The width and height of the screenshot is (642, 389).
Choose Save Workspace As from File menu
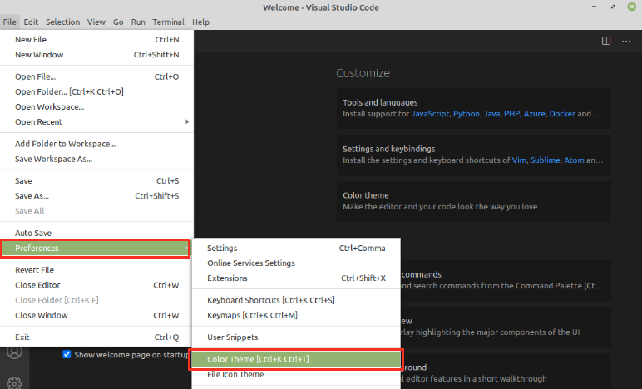click(x=53, y=159)
